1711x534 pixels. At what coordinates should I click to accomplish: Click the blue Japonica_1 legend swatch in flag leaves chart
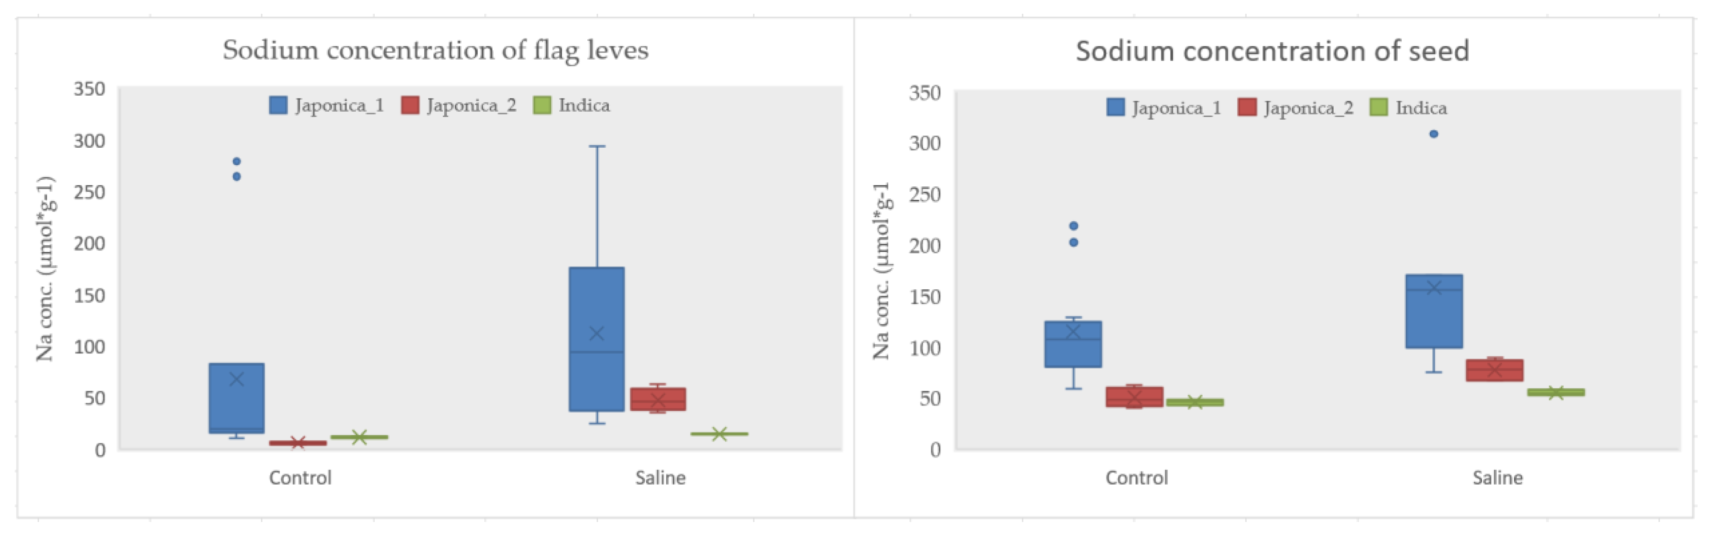[278, 105]
